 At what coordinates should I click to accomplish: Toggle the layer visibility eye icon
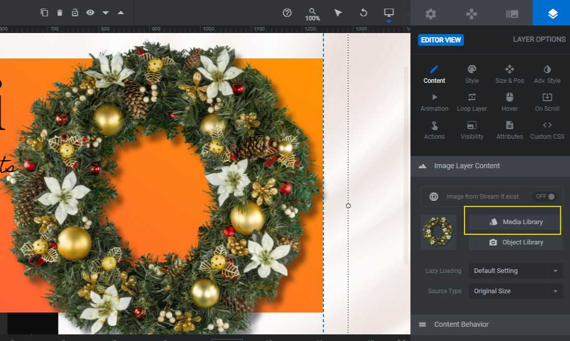click(90, 13)
